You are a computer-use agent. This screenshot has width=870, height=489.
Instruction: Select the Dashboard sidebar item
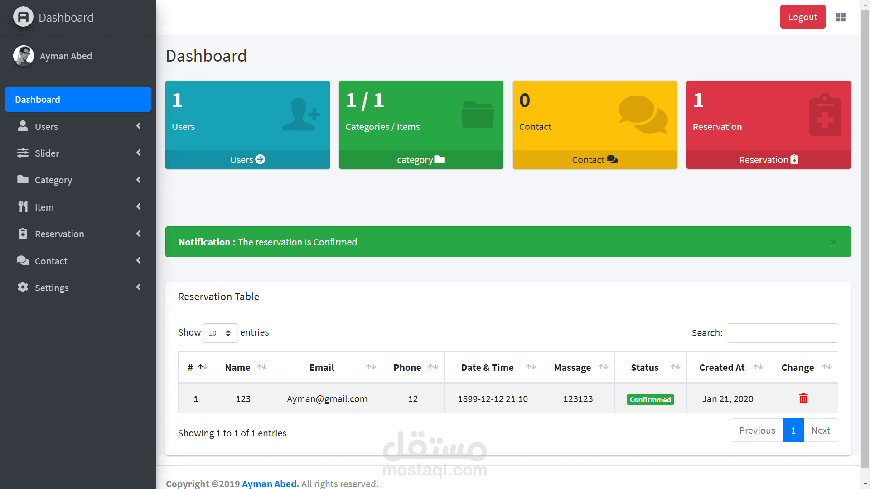point(78,99)
